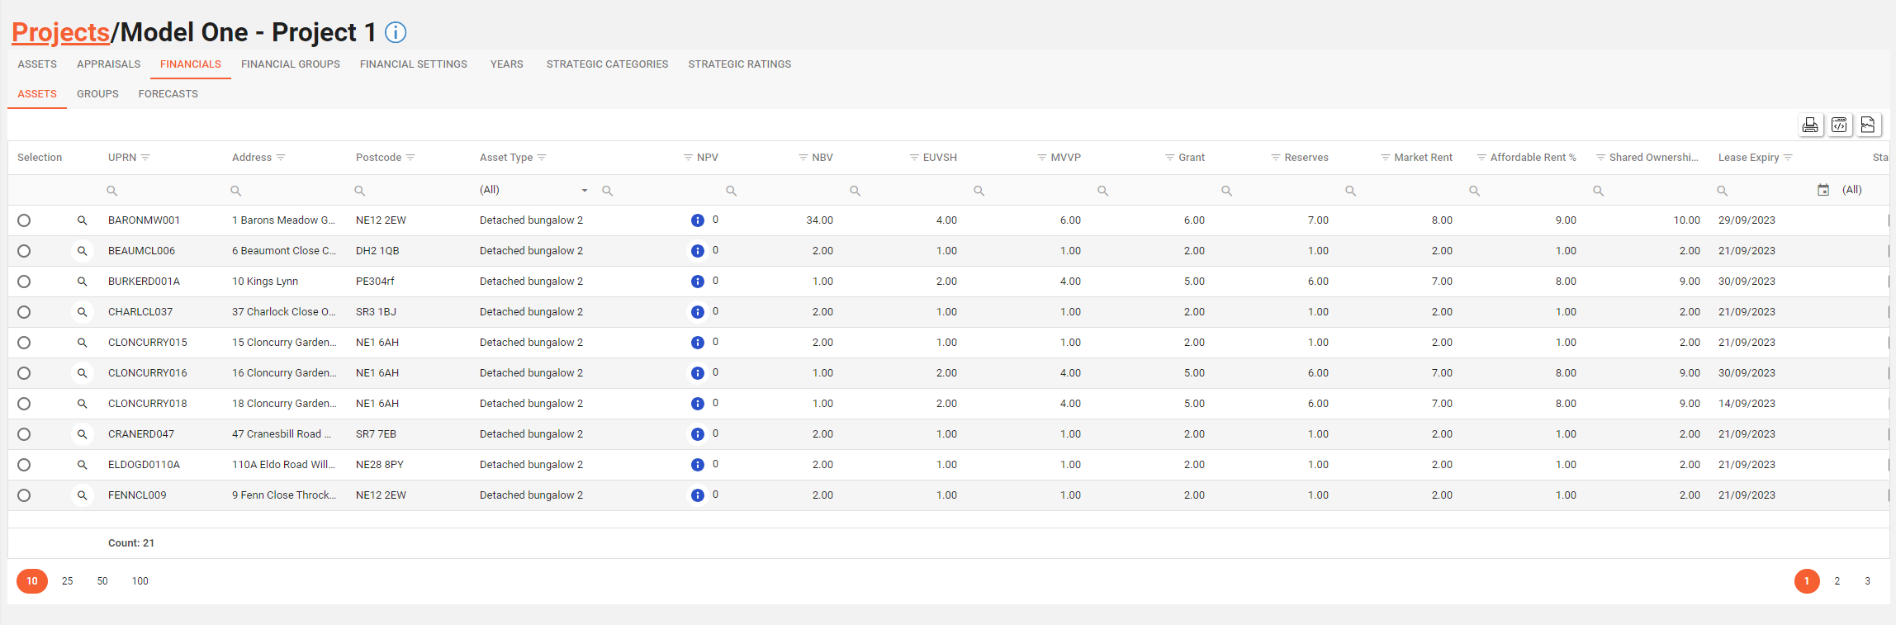Open the Forecasts sub-tab

pos(168,94)
